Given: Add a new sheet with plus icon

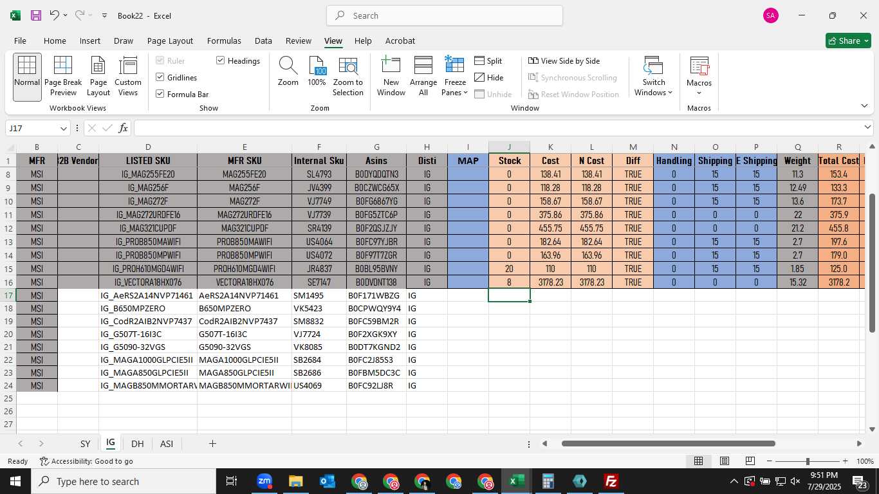Looking at the screenshot, I should (212, 443).
